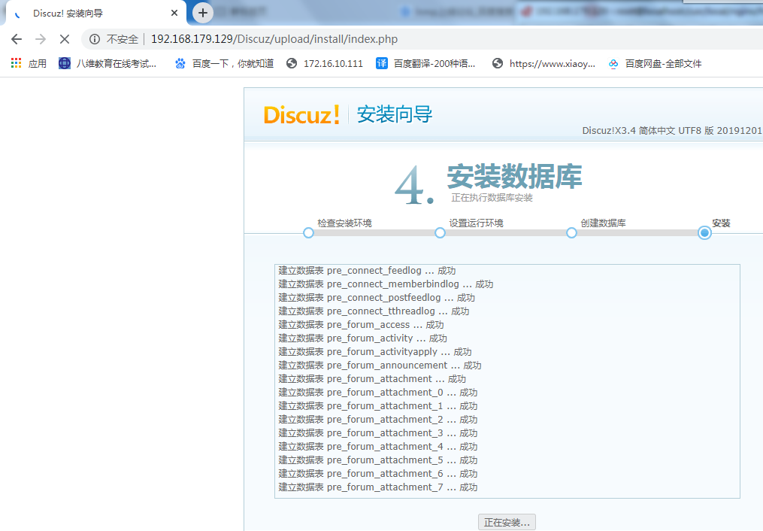Click the 不安全 site info icon

[x=95, y=39]
